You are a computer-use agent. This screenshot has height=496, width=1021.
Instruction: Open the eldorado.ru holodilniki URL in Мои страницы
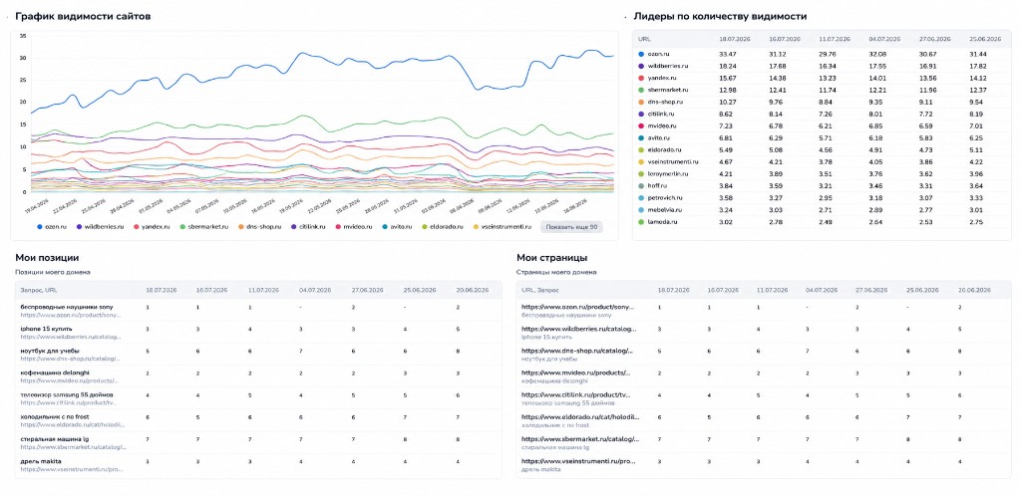[581, 416]
